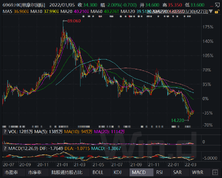222x178 pixels.
Task: Expand the date range dropdown arrow
Action: [211, 11]
